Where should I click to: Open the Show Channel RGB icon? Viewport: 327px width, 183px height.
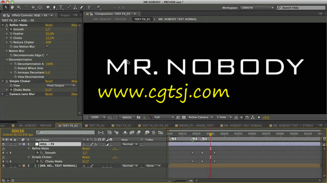(150, 118)
